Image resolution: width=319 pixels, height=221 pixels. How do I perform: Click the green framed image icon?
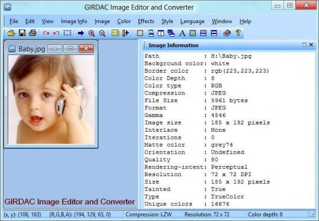click(x=193, y=33)
